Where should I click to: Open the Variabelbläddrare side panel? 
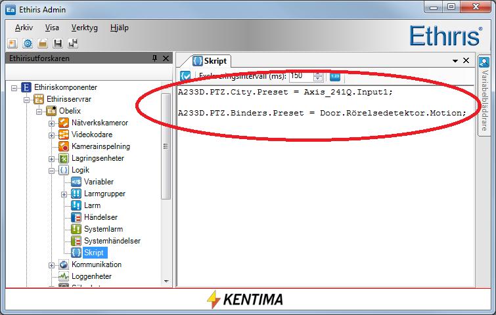click(484, 96)
